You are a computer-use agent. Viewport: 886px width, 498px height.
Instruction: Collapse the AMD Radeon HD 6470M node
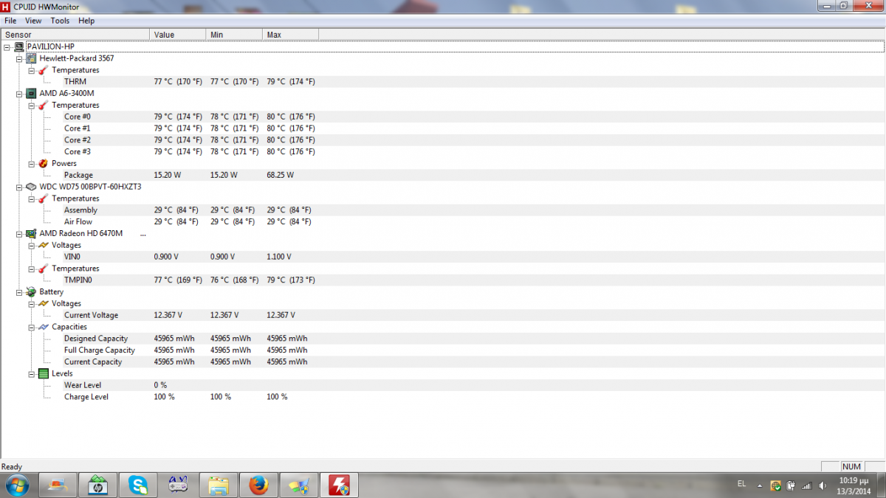click(19, 234)
